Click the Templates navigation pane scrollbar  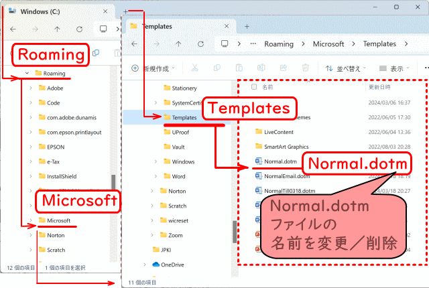(x=235, y=232)
